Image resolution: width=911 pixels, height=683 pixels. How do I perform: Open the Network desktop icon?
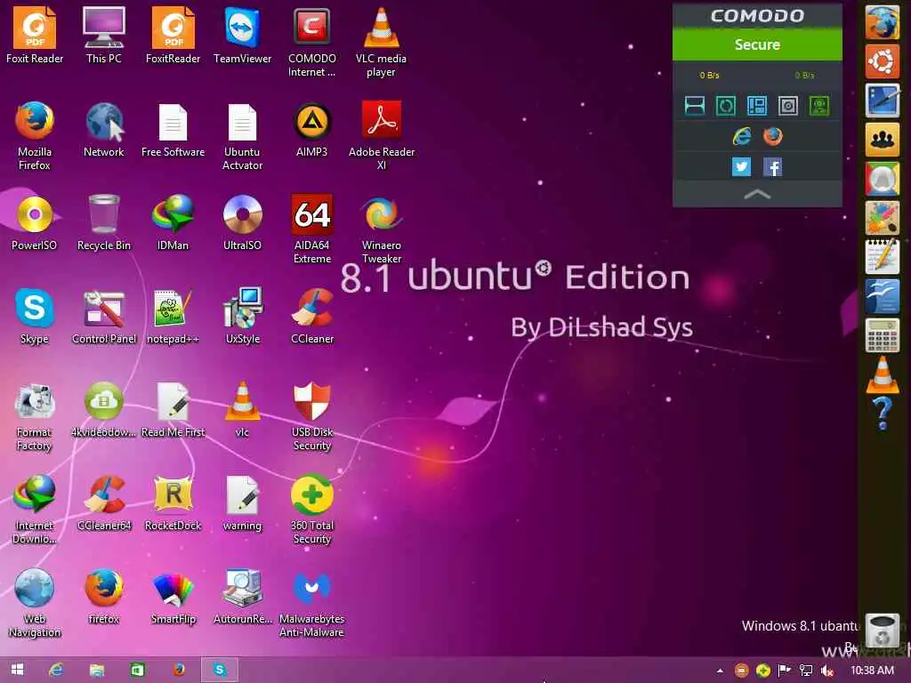click(103, 129)
